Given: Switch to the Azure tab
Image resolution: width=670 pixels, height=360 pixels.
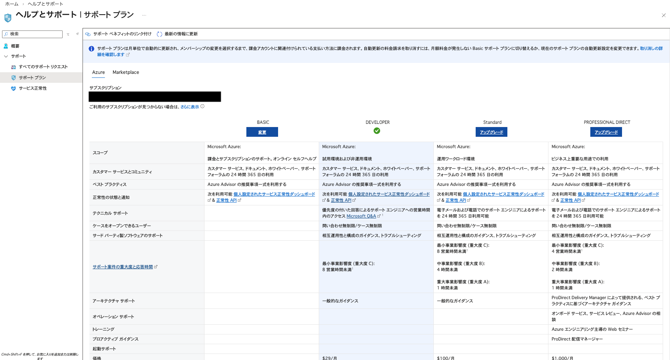Looking at the screenshot, I should tap(98, 72).
